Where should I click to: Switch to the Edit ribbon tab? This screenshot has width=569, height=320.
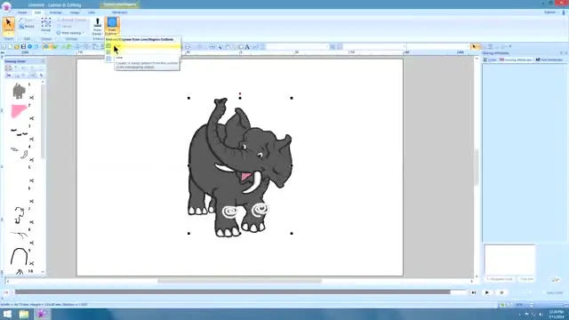pos(37,12)
